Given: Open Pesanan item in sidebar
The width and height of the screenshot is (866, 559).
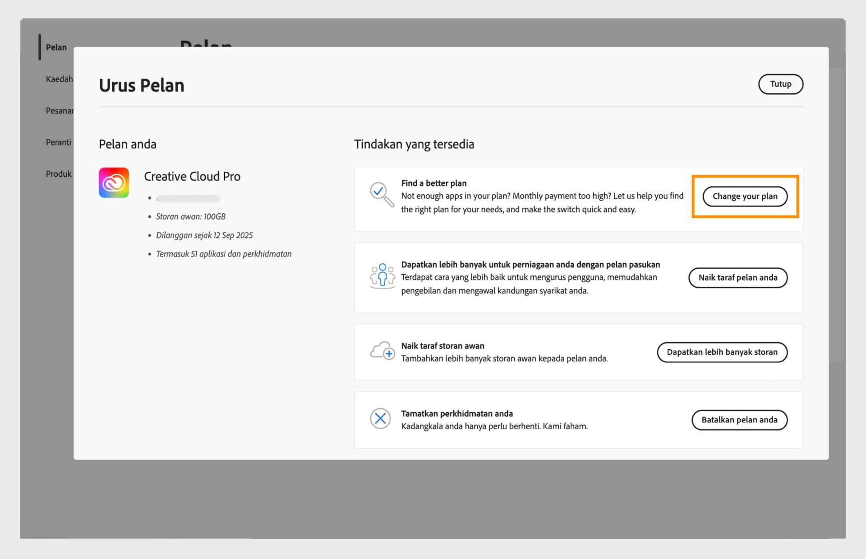Looking at the screenshot, I should [x=59, y=110].
